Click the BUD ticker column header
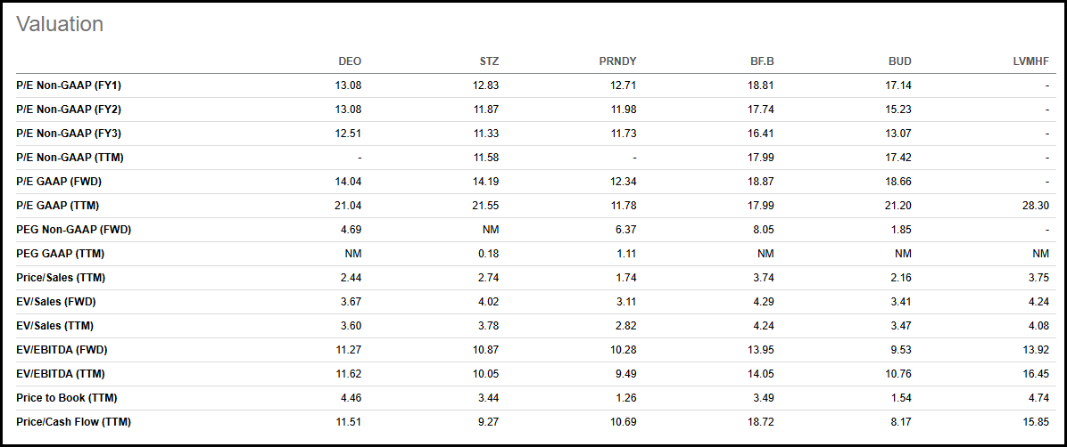This screenshot has height=447, width=1067. pyautogui.click(x=899, y=61)
